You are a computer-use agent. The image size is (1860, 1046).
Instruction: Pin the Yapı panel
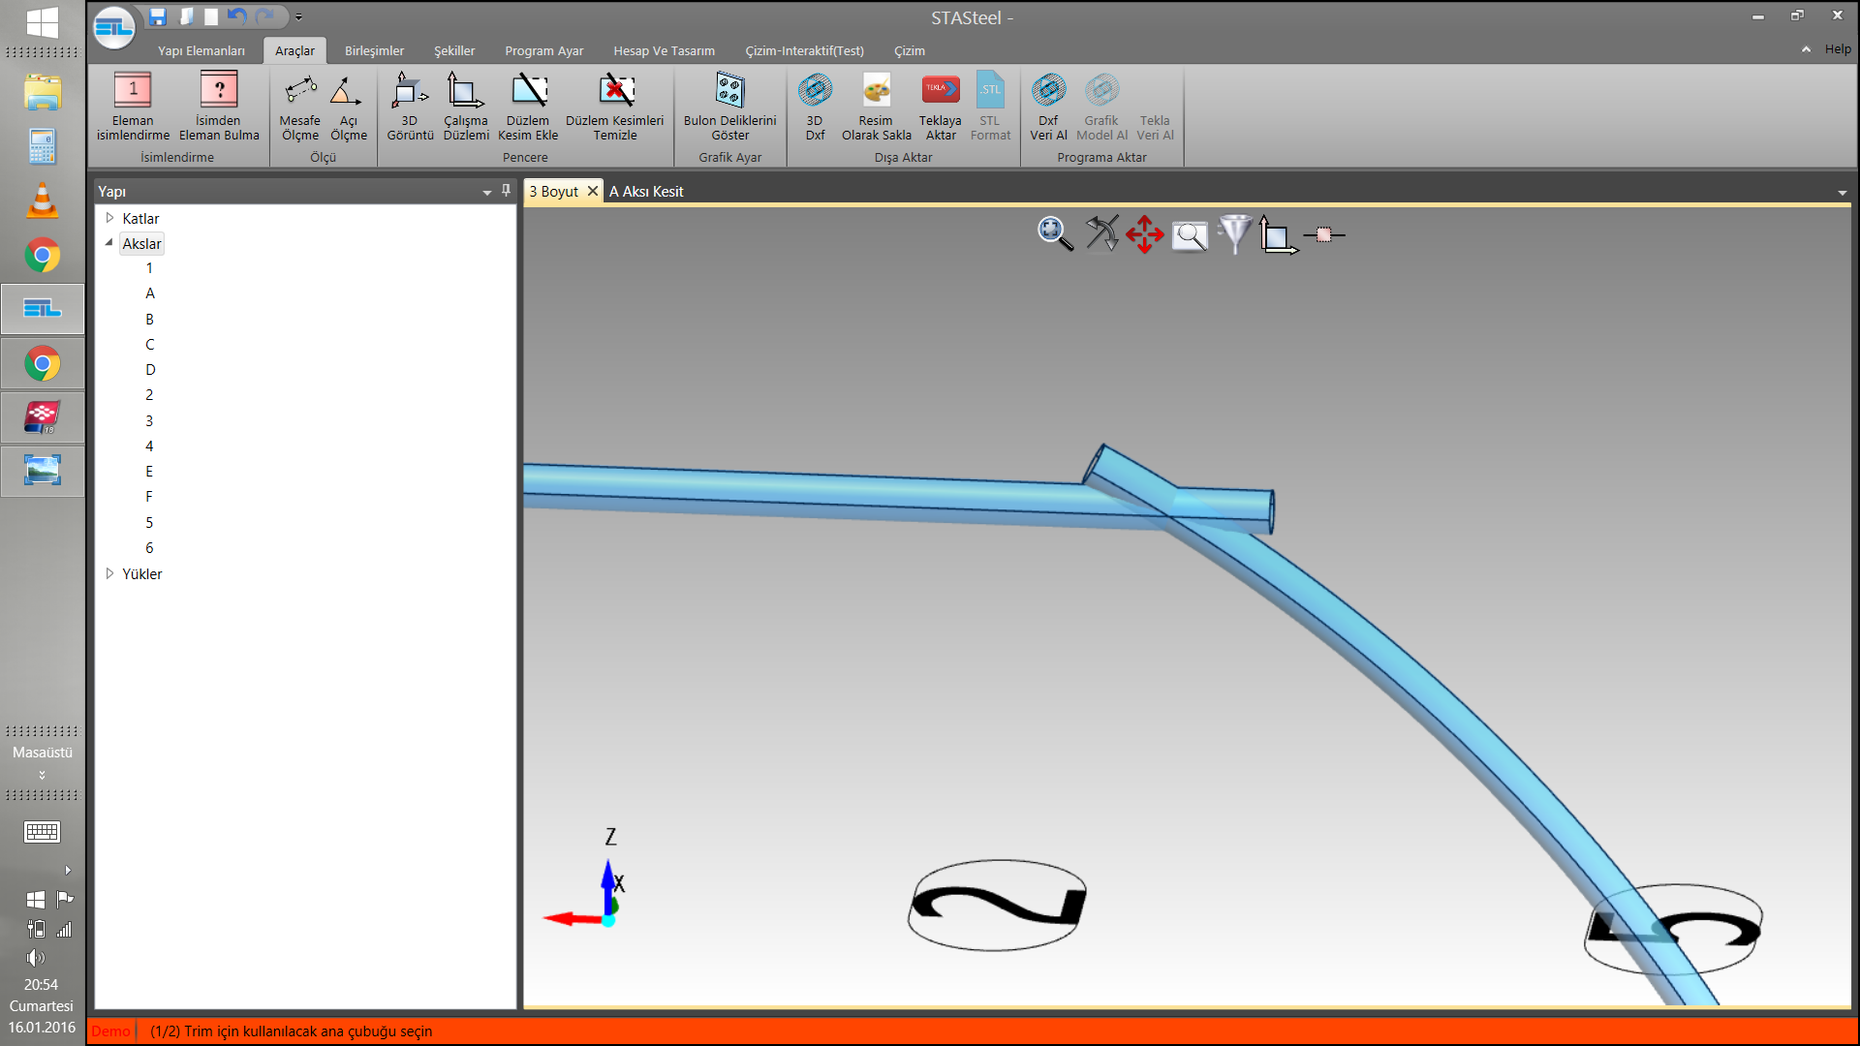(506, 191)
